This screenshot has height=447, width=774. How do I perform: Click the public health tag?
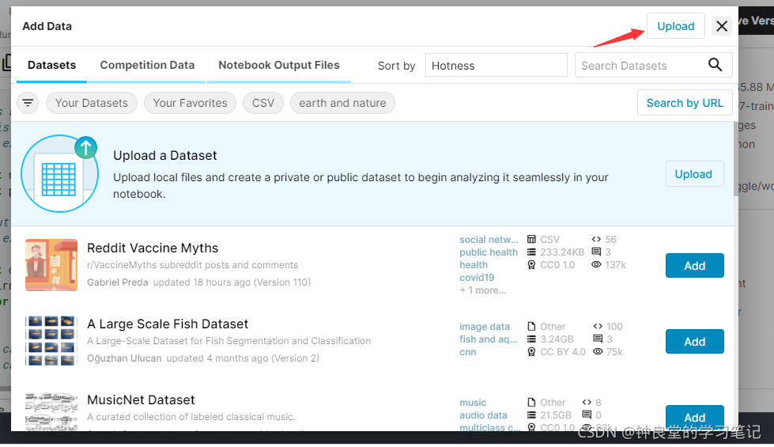coord(488,252)
